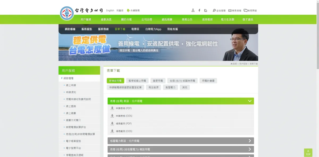Open 最新消息 main menu
319x157 pixels.
pyautogui.click(x=106, y=19)
